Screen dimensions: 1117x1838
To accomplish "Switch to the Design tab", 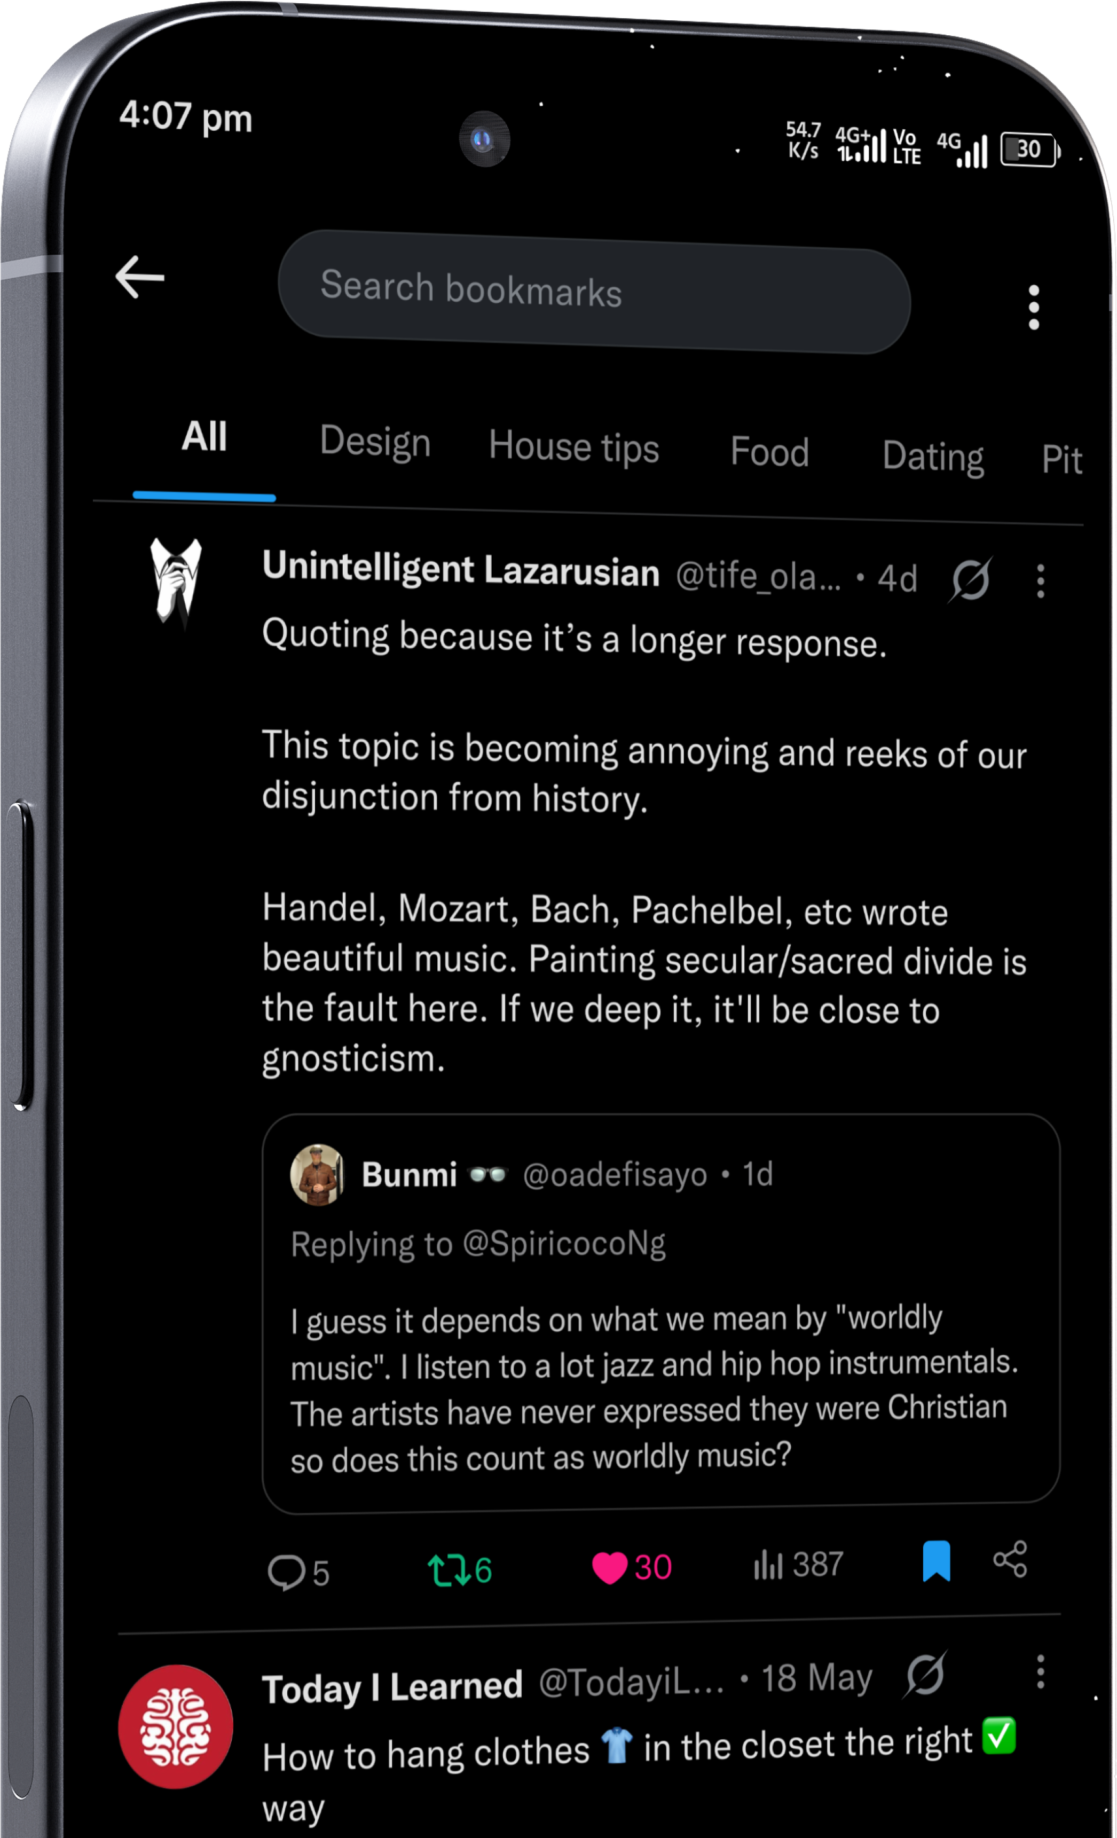I will click(375, 441).
